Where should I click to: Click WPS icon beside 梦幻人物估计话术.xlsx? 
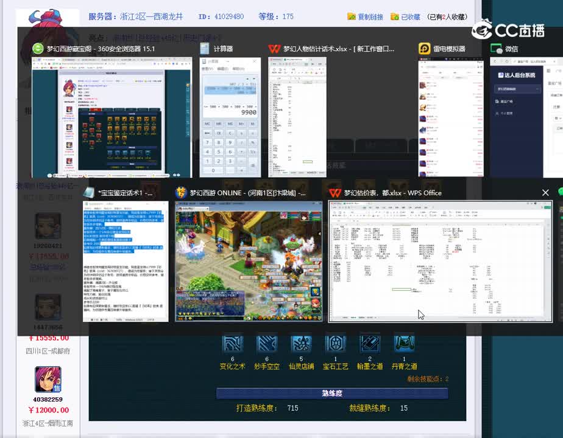click(x=274, y=49)
